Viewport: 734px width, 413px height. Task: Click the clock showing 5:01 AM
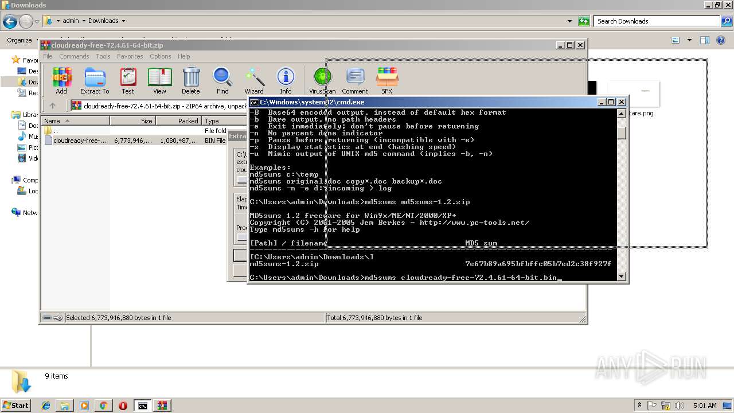pos(705,406)
